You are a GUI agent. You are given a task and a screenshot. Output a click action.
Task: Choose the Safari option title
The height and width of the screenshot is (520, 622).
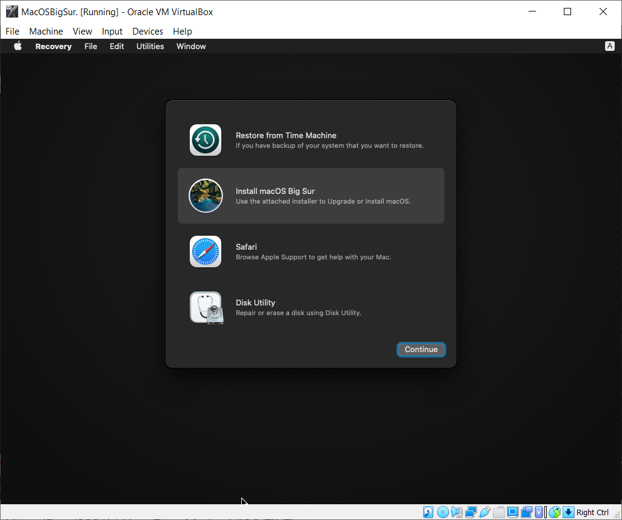[x=246, y=247]
